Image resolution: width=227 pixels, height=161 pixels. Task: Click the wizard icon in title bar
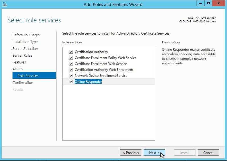coord(5,5)
